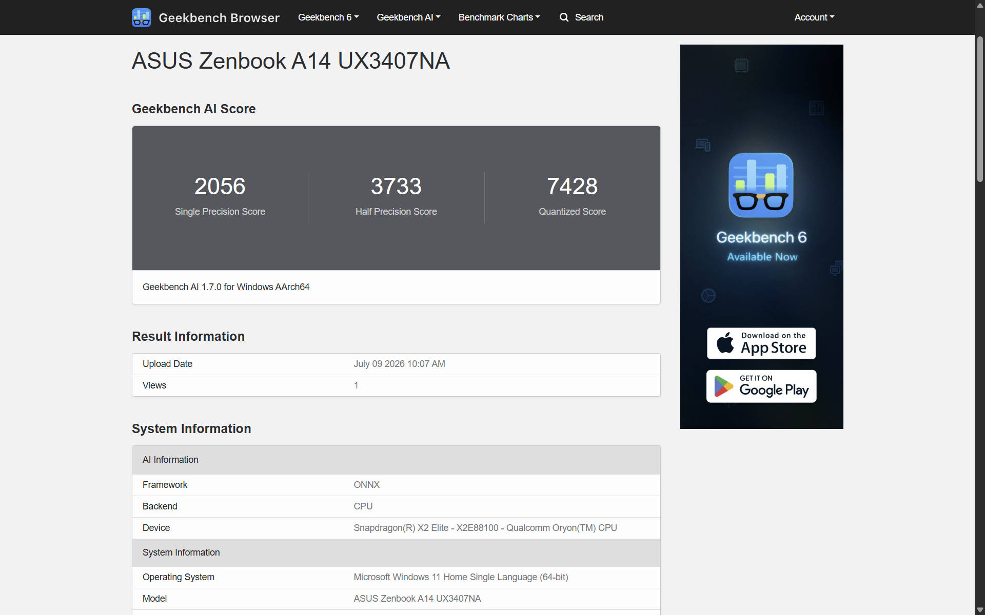Viewport: 985px width, 615px height.
Task: Click the Quantized Score value 7428
Action: click(x=572, y=186)
